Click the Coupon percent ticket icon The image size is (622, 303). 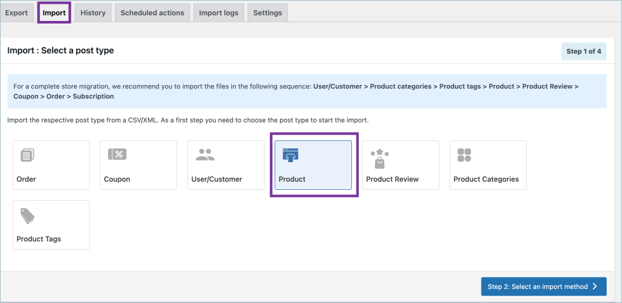(117, 154)
